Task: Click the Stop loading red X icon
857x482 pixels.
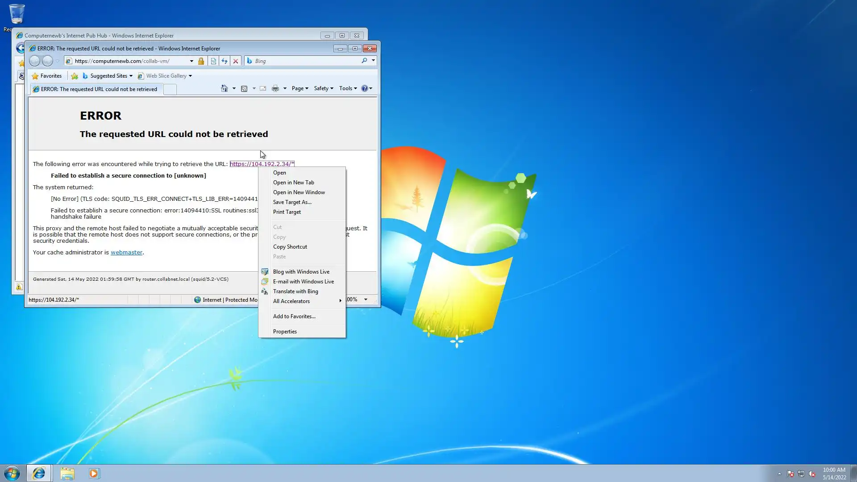Action: tap(236, 61)
